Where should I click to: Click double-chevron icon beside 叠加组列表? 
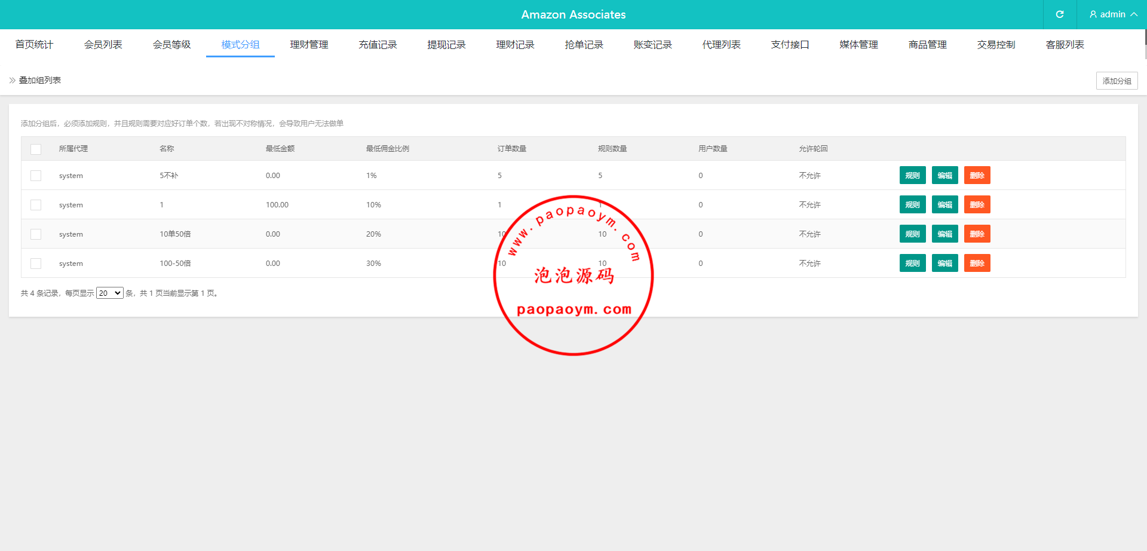coord(13,80)
